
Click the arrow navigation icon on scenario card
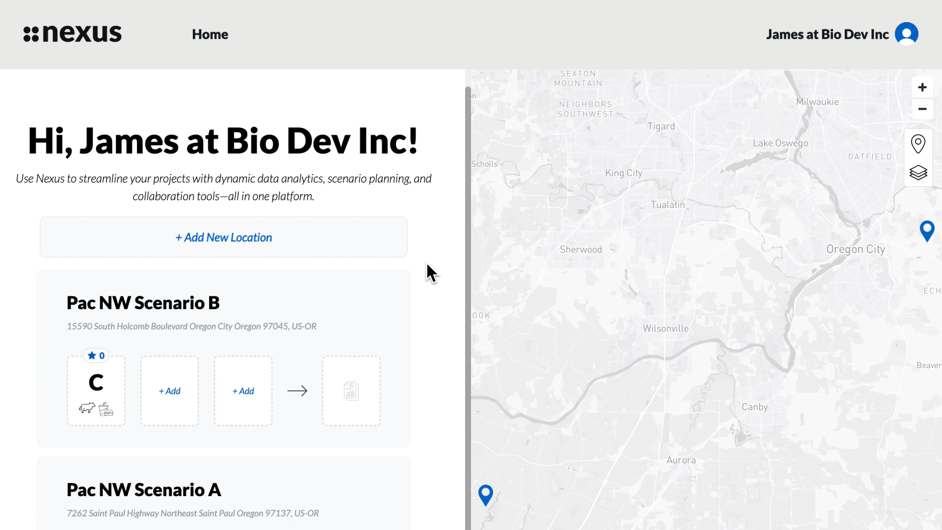tap(297, 390)
